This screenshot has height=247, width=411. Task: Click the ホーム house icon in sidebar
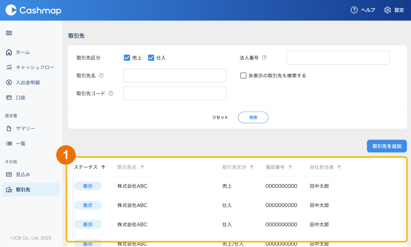[x=9, y=52]
